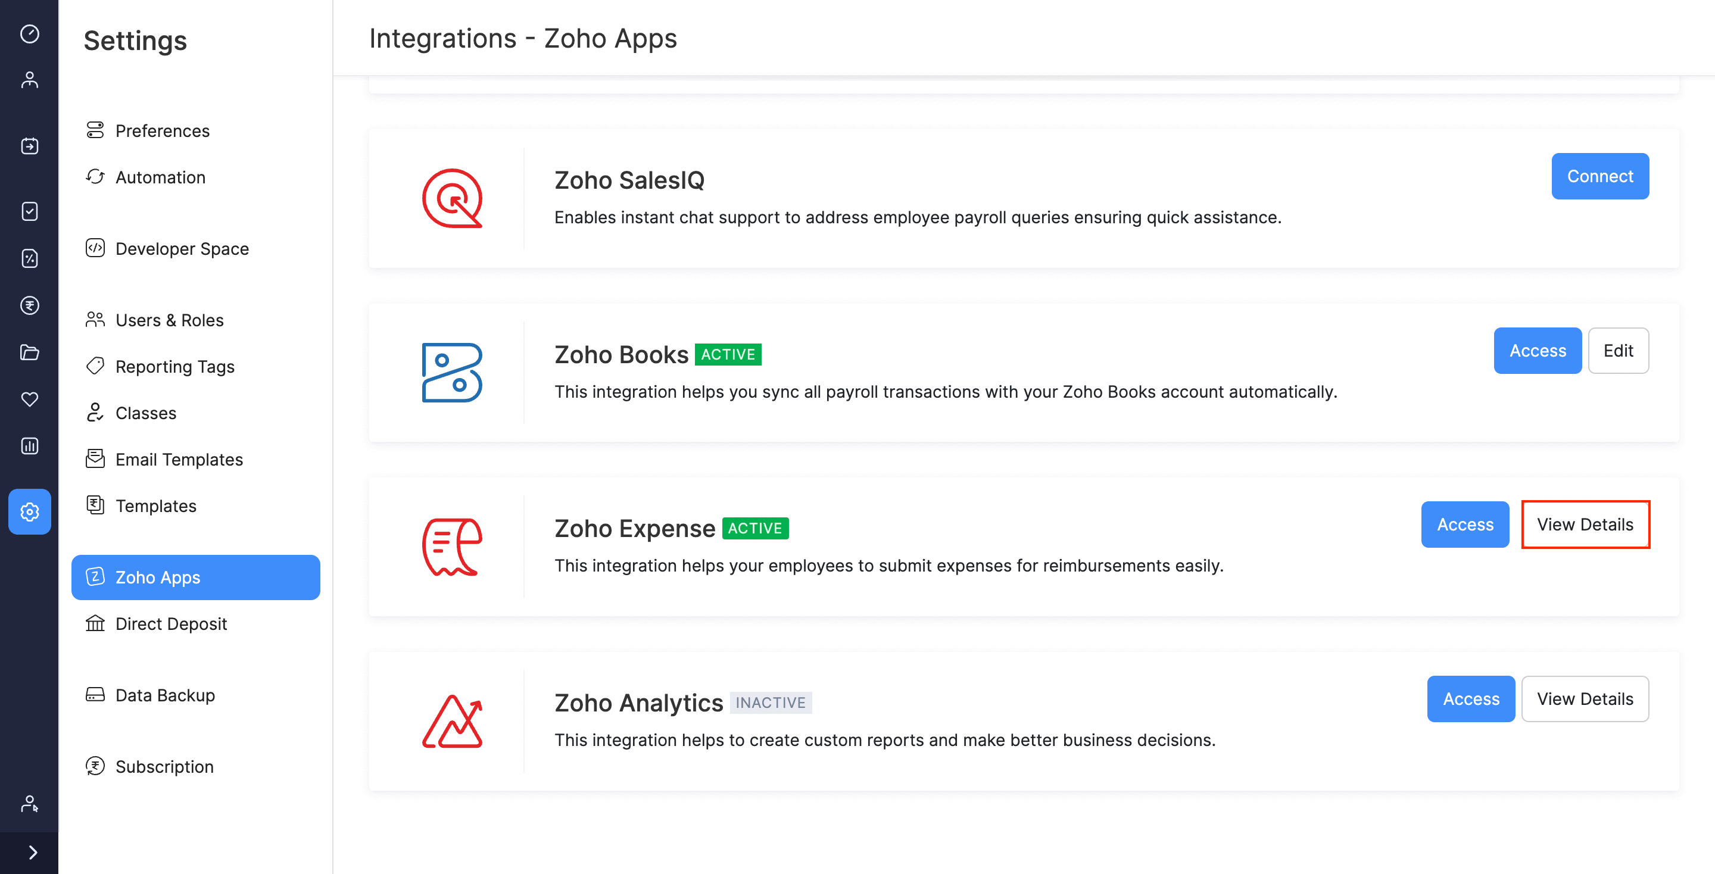The image size is (1715, 874).
Task: Open Preferences in the settings menu
Action: tap(162, 130)
